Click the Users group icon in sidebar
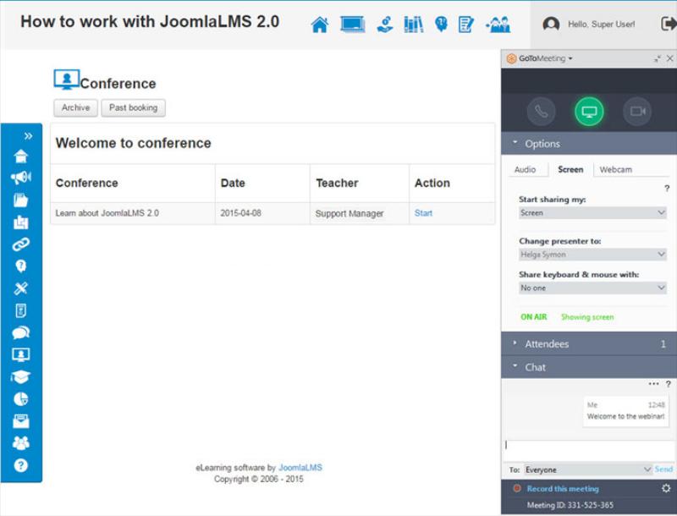677x516 pixels. tap(20, 443)
